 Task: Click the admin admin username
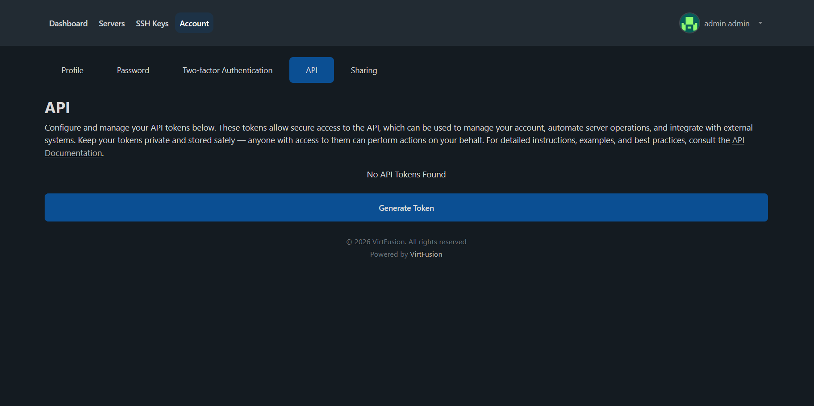pyautogui.click(x=726, y=24)
